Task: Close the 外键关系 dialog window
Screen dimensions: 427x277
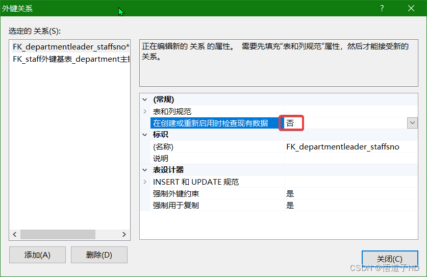Action: pos(411,8)
